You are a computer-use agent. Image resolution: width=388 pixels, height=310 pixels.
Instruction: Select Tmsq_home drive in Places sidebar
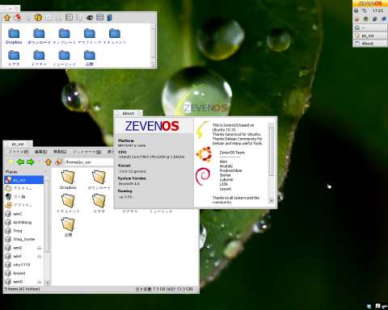(x=23, y=239)
